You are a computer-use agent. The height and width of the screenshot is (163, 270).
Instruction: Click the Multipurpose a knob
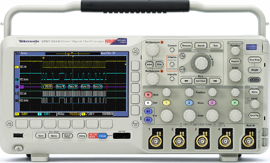coord(153,50)
